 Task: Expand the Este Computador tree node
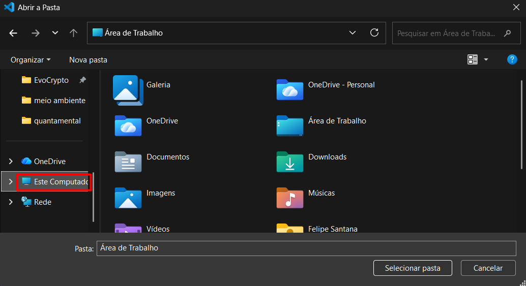click(11, 181)
